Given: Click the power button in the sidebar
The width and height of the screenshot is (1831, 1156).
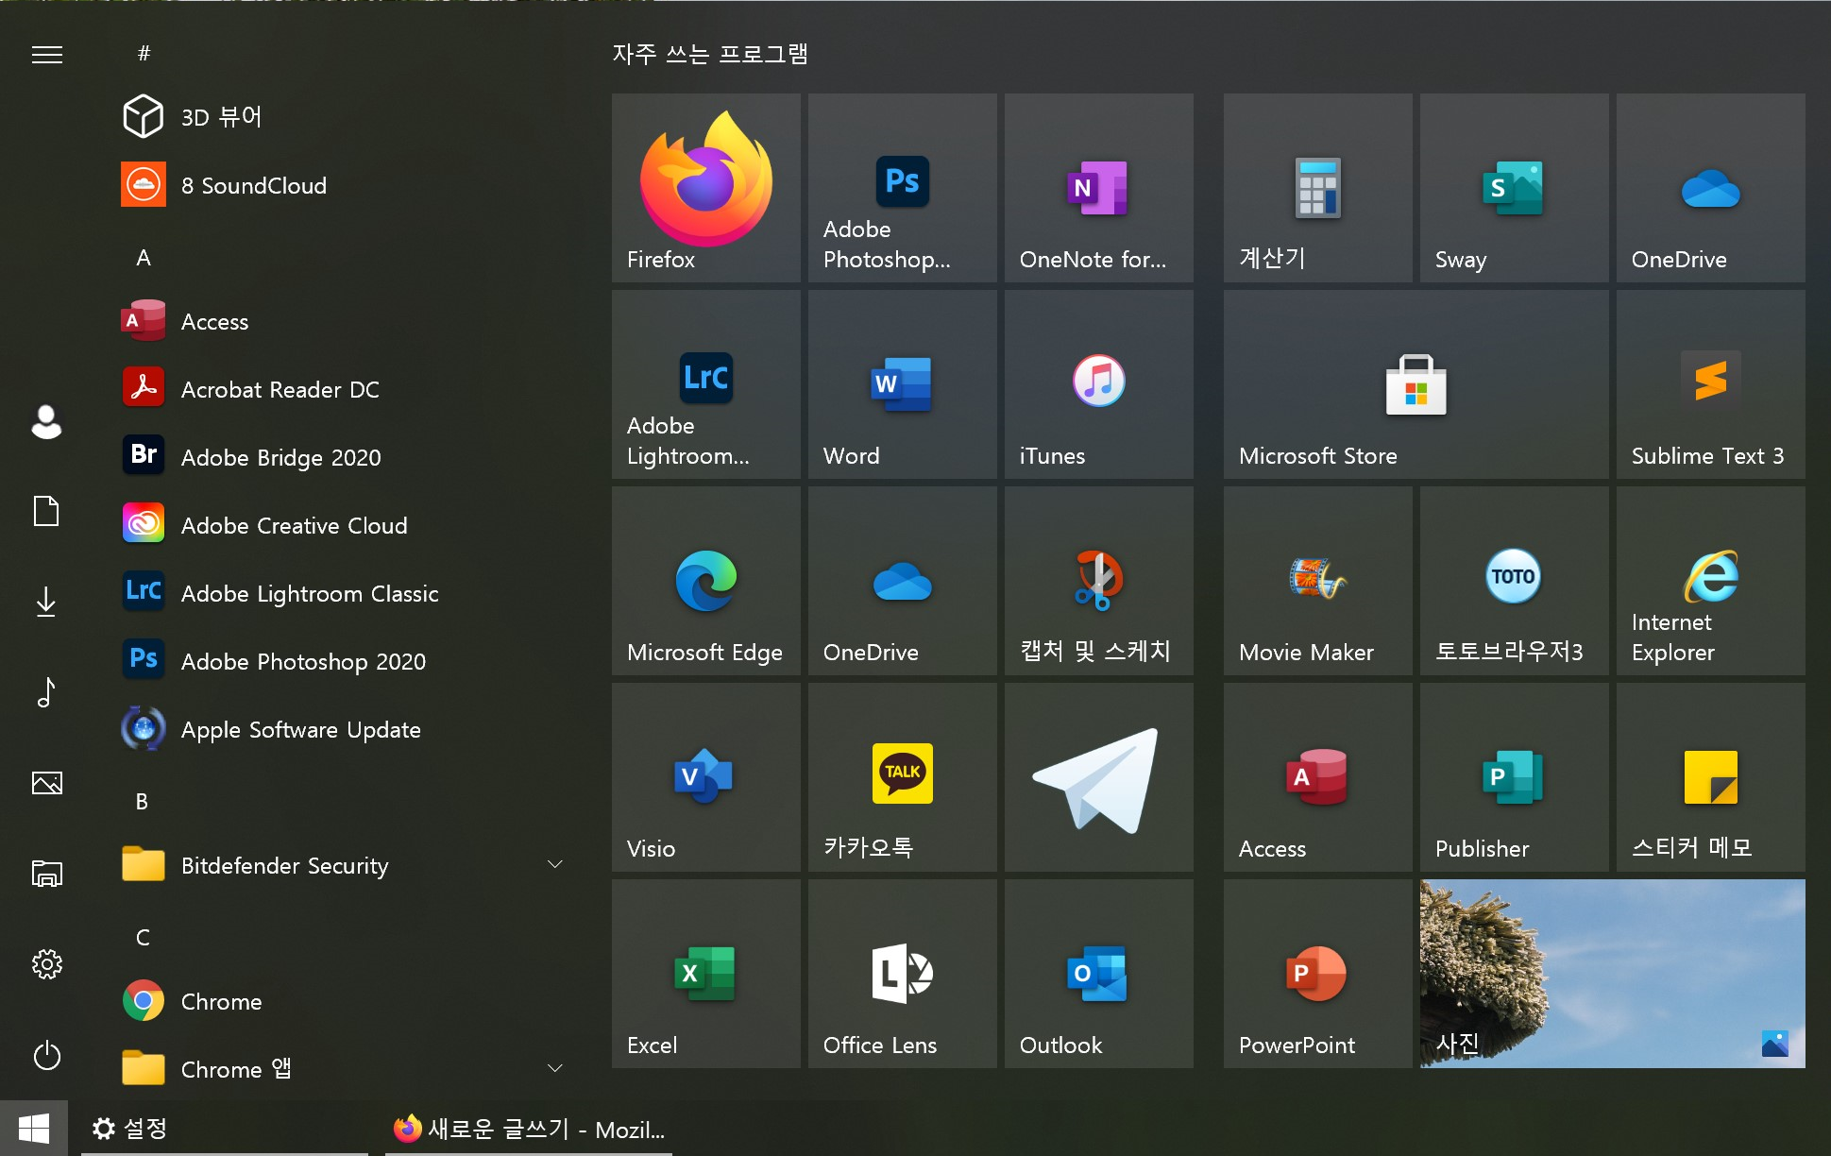Looking at the screenshot, I should [47, 1055].
